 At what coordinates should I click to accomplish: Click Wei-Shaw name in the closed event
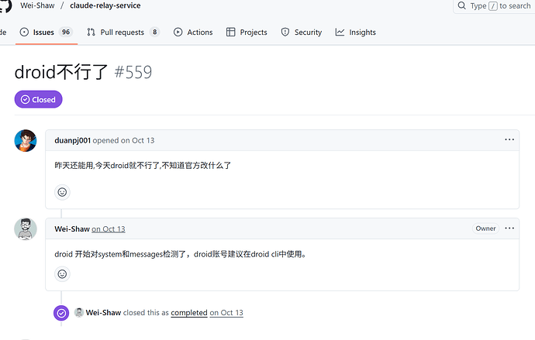click(103, 312)
